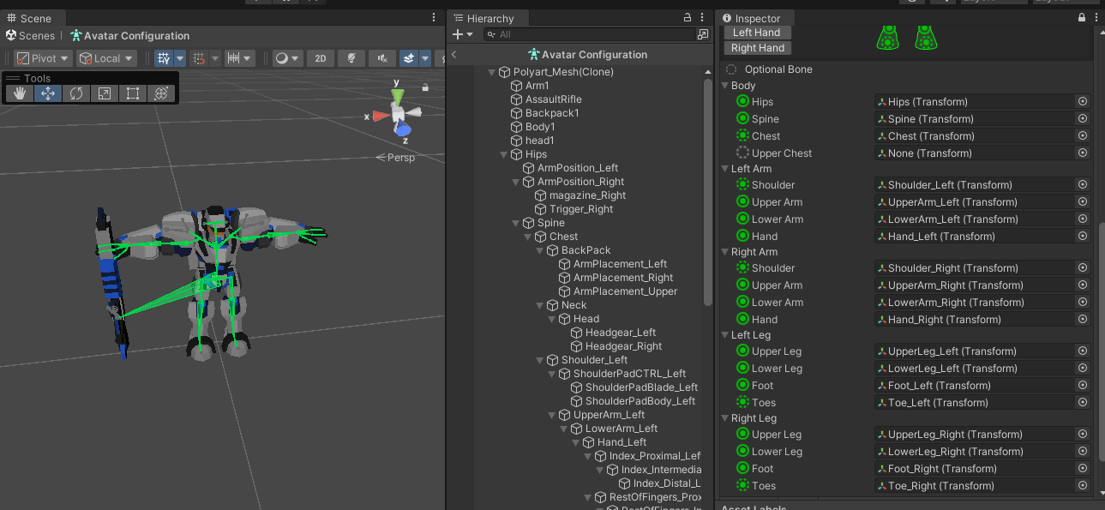Viewport: 1105px width, 510px height.
Task: Open the Hierarchy create plus menu
Action: pos(462,34)
